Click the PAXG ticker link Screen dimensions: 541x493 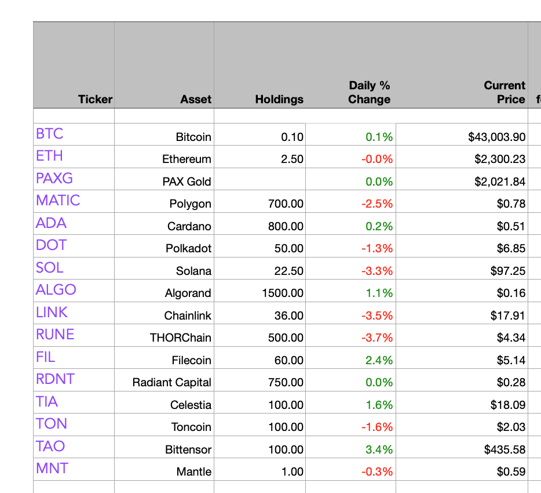(x=54, y=178)
